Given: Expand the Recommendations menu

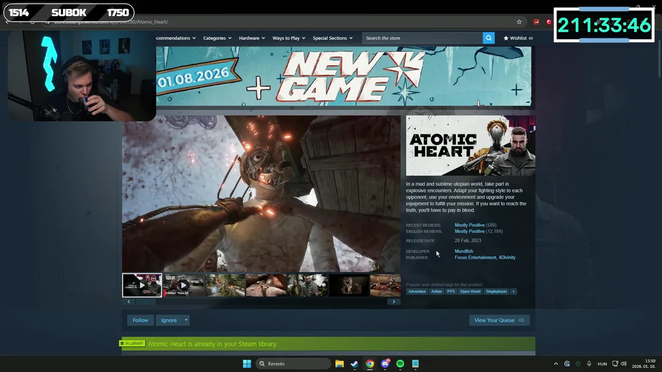Looking at the screenshot, I should tap(176, 38).
